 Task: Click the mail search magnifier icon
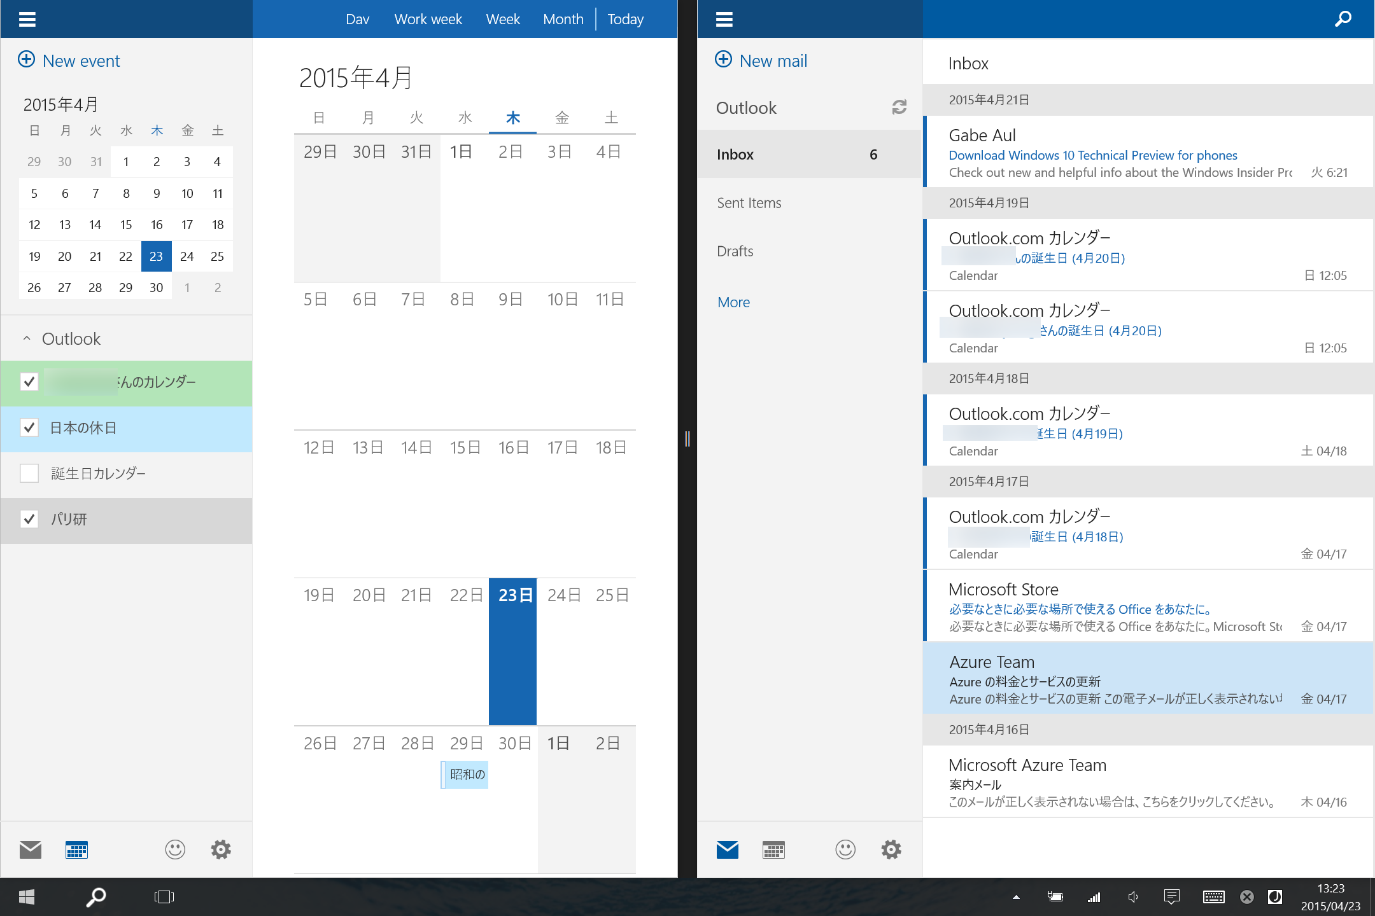point(1343,19)
